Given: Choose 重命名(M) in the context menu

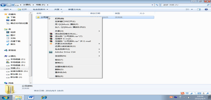Looking at the screenshot, I should [61, 72].
